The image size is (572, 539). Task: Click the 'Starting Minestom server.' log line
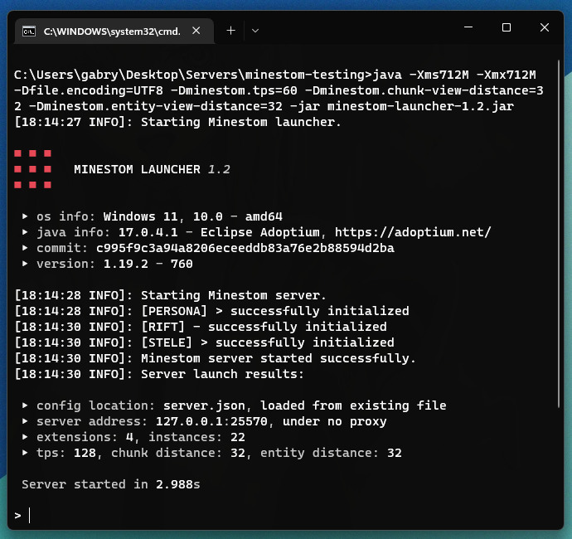click(171, 295)
